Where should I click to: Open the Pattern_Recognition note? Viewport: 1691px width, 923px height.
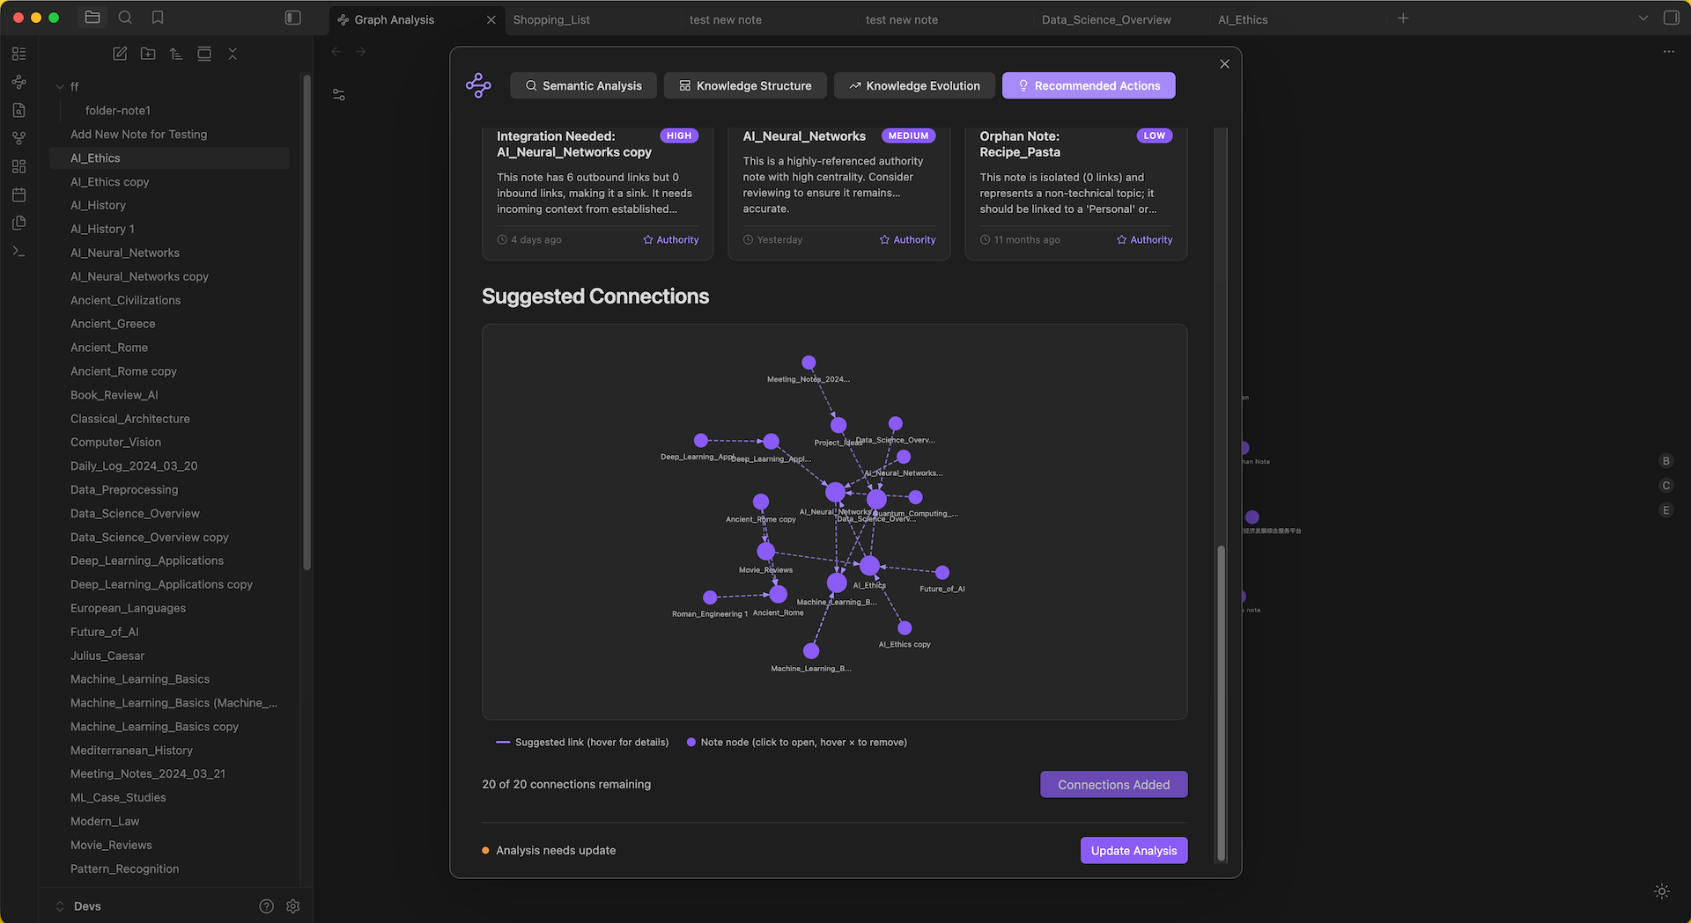[125, 868]
